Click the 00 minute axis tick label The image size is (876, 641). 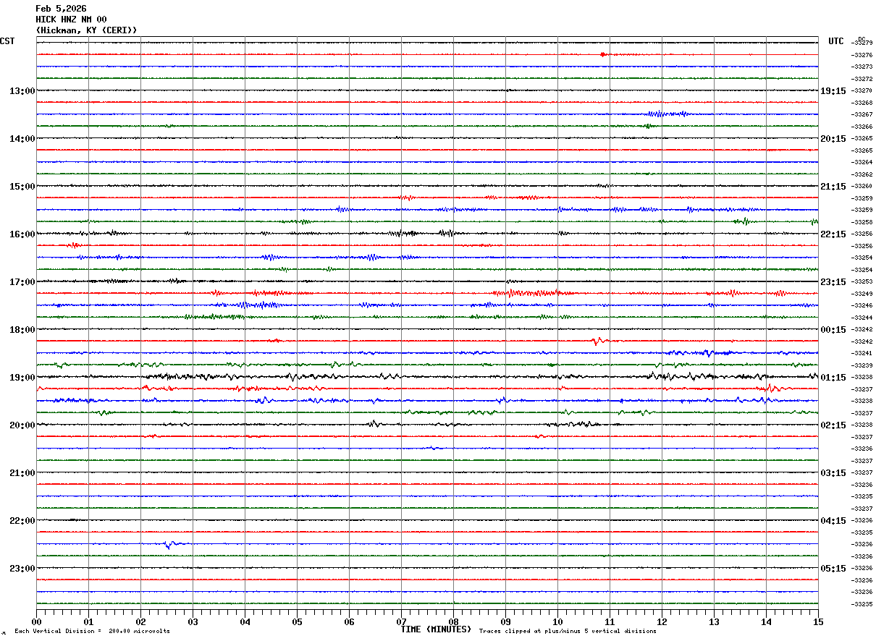[37, 621]
